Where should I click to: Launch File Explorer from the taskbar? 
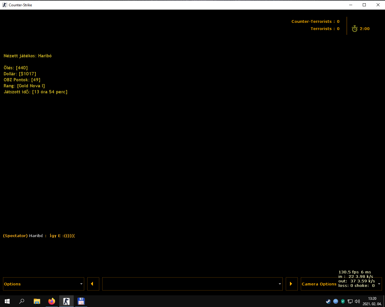(37, 301)
